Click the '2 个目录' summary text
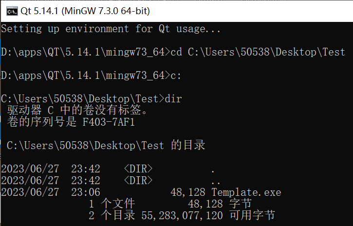Viewport: 353px width, 226px height. point(111,215)
